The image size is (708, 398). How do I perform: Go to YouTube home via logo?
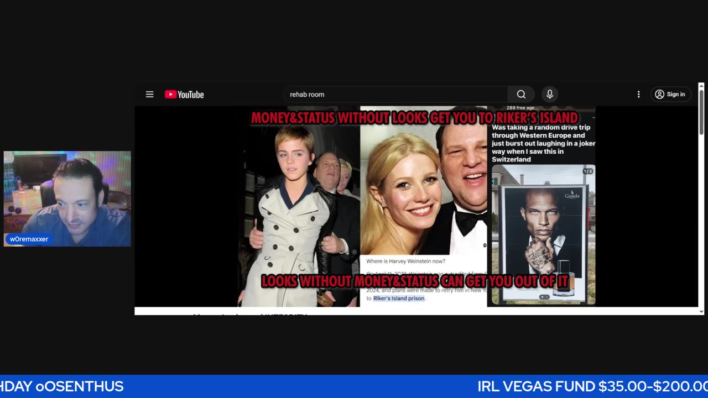coord(184,95)
